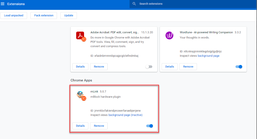257x139 pixels.
Task: Click the mLink ID text
Action: (x=116, y=110)
